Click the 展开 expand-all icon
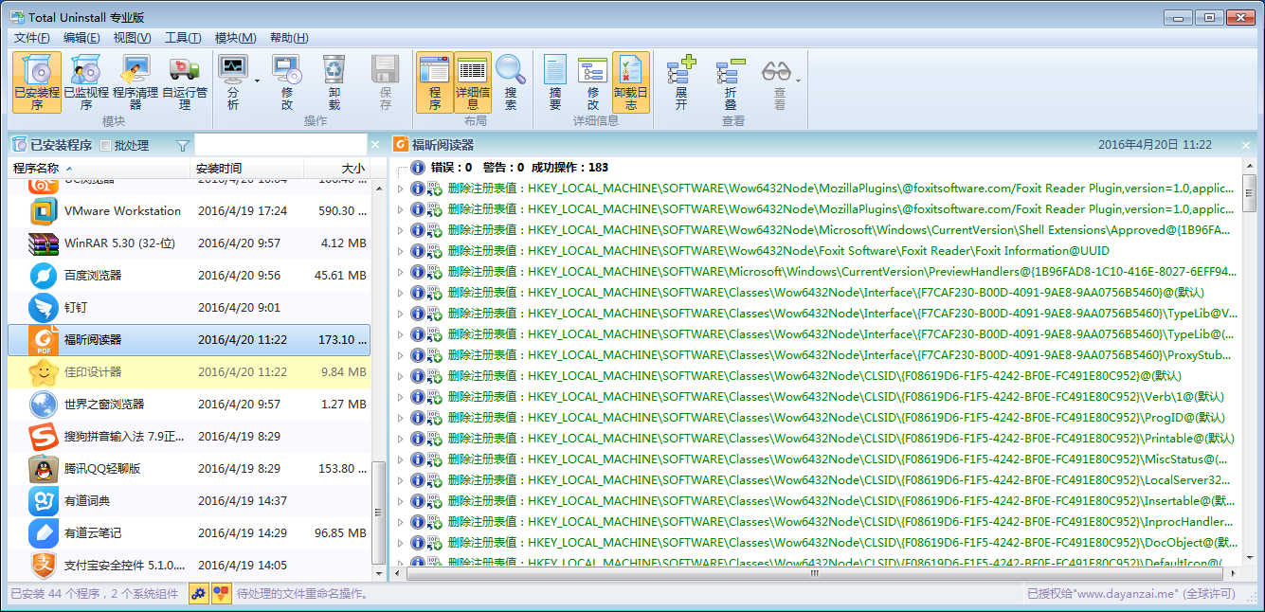 coord(680,81)
